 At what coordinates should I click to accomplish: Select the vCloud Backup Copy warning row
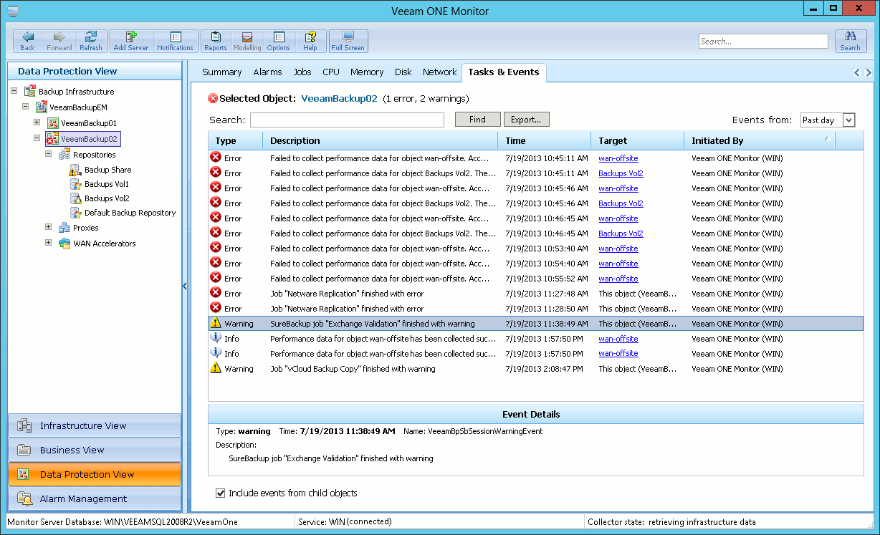(535, 369)
